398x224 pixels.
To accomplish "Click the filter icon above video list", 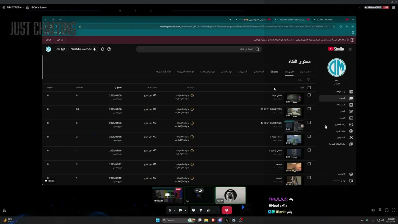I will (308, 80).
